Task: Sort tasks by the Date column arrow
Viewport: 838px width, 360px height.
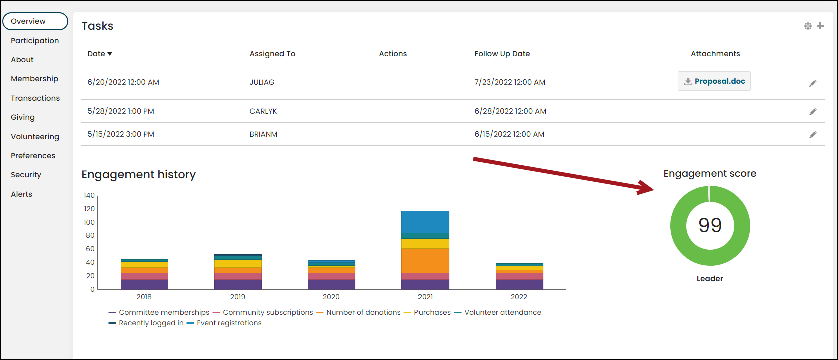Action: pos(110,54)
